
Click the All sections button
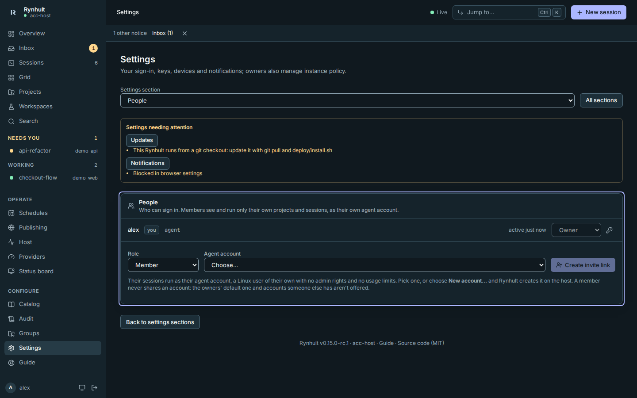pyautogui.click(x=601, y=100)
